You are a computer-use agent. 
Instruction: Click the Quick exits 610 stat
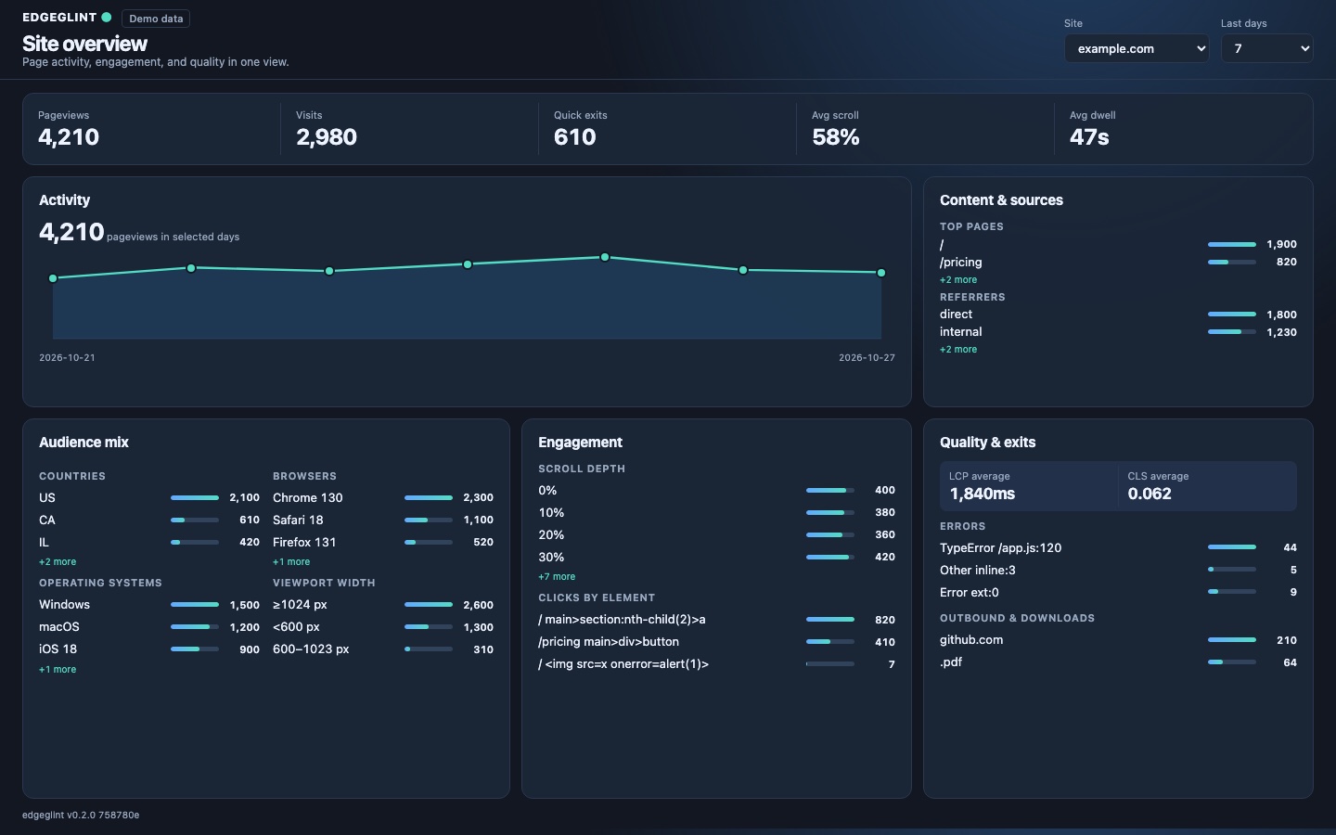point(667,129)
